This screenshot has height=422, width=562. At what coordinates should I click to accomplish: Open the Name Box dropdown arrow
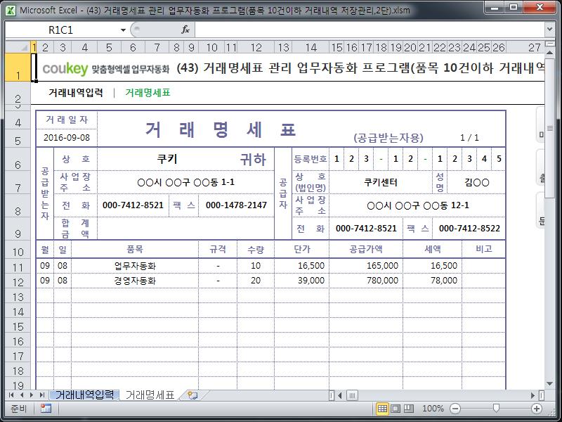tap(123, 30)
